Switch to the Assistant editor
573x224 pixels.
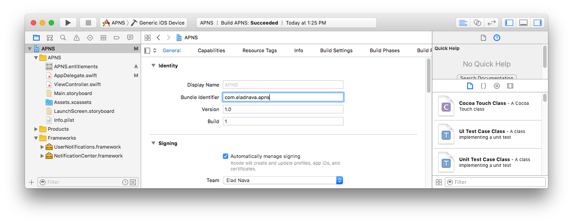[477, 23]
